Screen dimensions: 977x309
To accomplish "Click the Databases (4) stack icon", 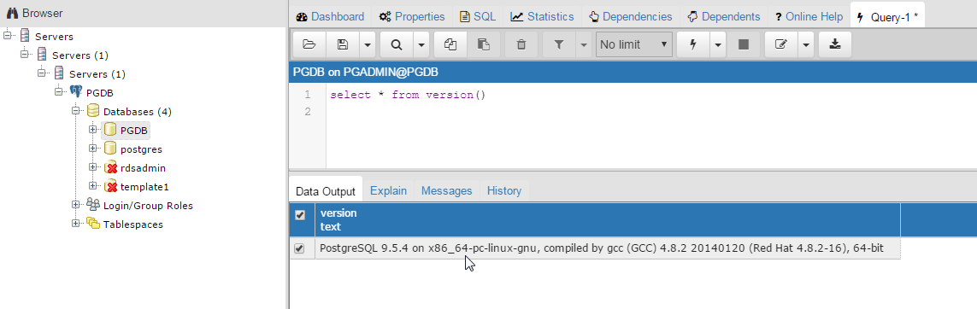I will pos(93,111).
